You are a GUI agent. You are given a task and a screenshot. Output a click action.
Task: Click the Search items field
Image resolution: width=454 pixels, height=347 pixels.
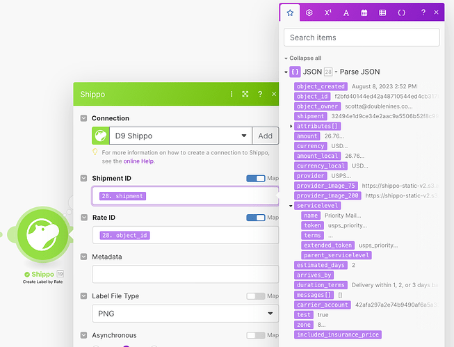coord(362,38)
